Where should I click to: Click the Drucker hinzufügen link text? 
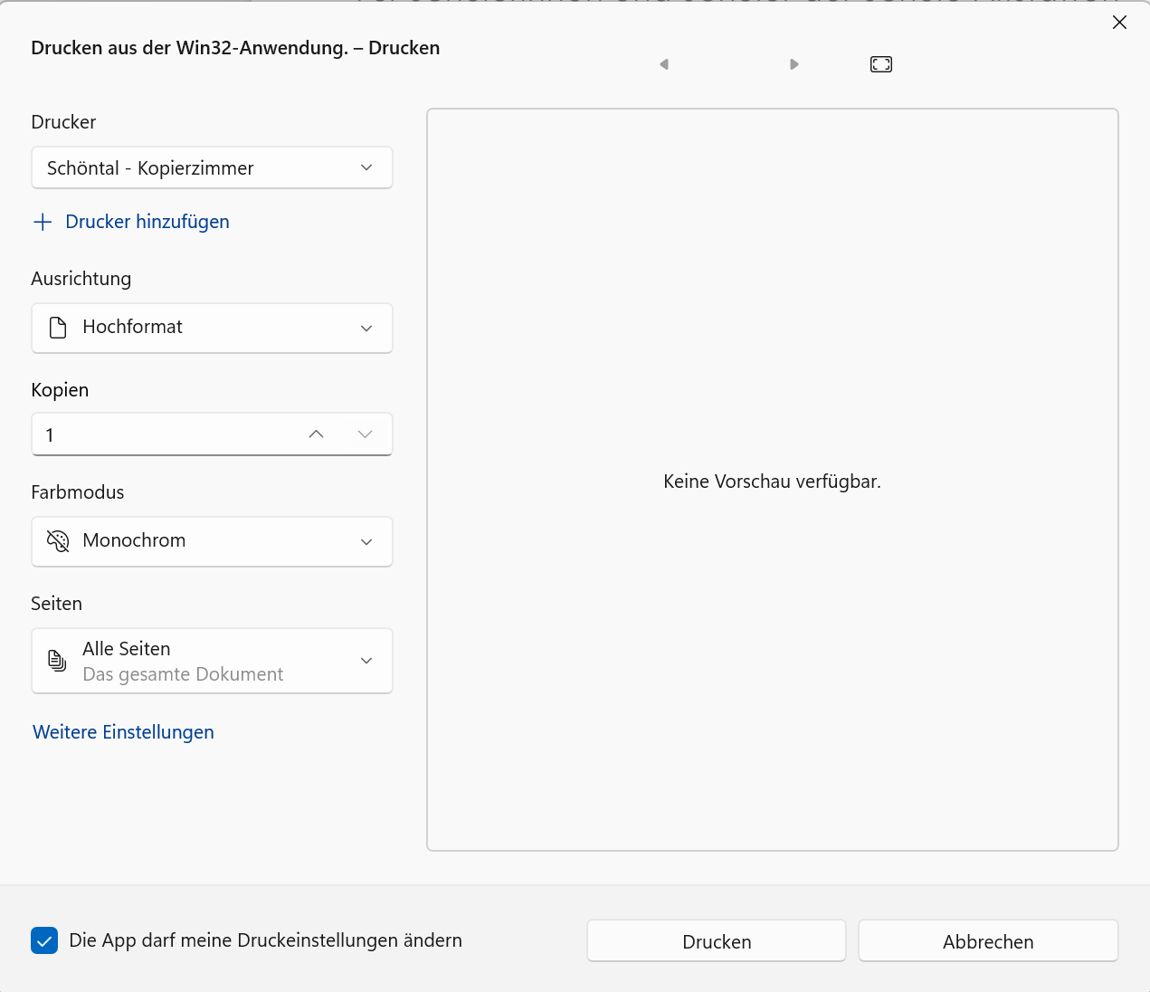(147, 222)
